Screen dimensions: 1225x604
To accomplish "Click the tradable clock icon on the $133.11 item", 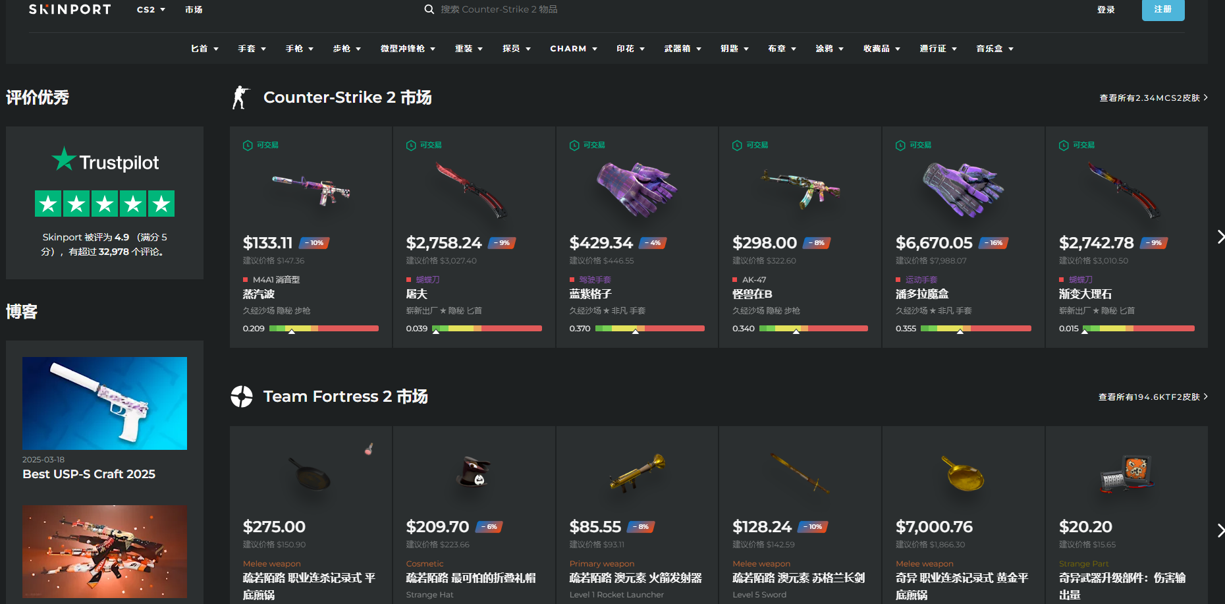I will (248, 145).
